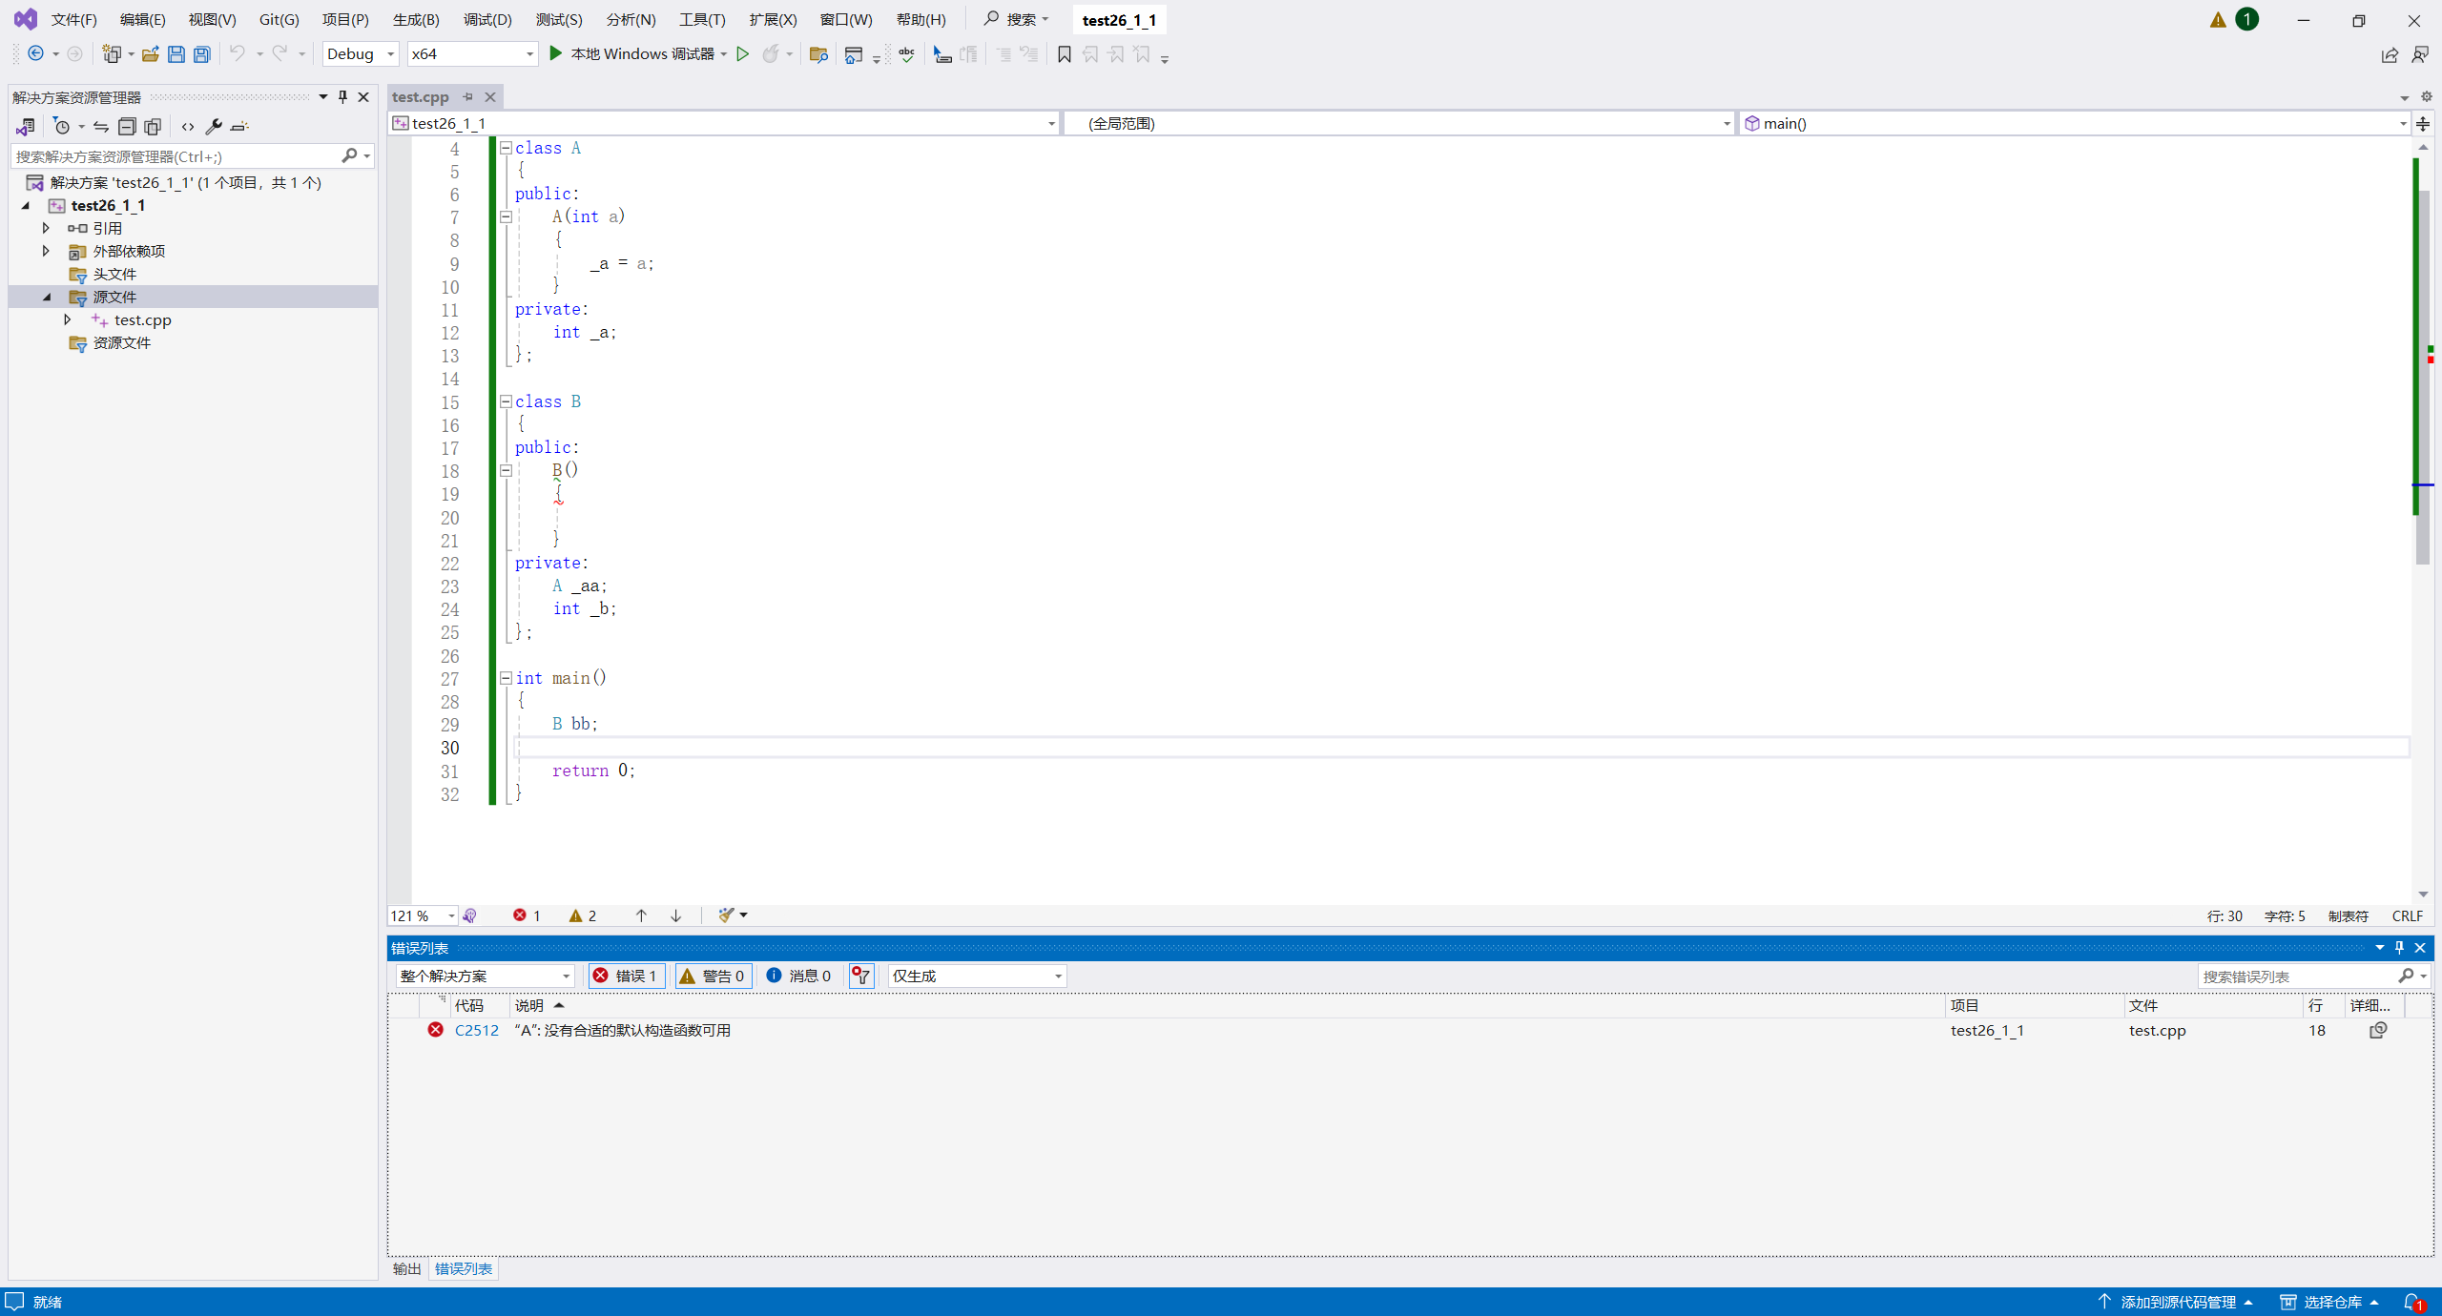Click the bookmark toggle icon in toolbar
The height and width of the screenshot is (1316, 2442).
[1064, 54]
